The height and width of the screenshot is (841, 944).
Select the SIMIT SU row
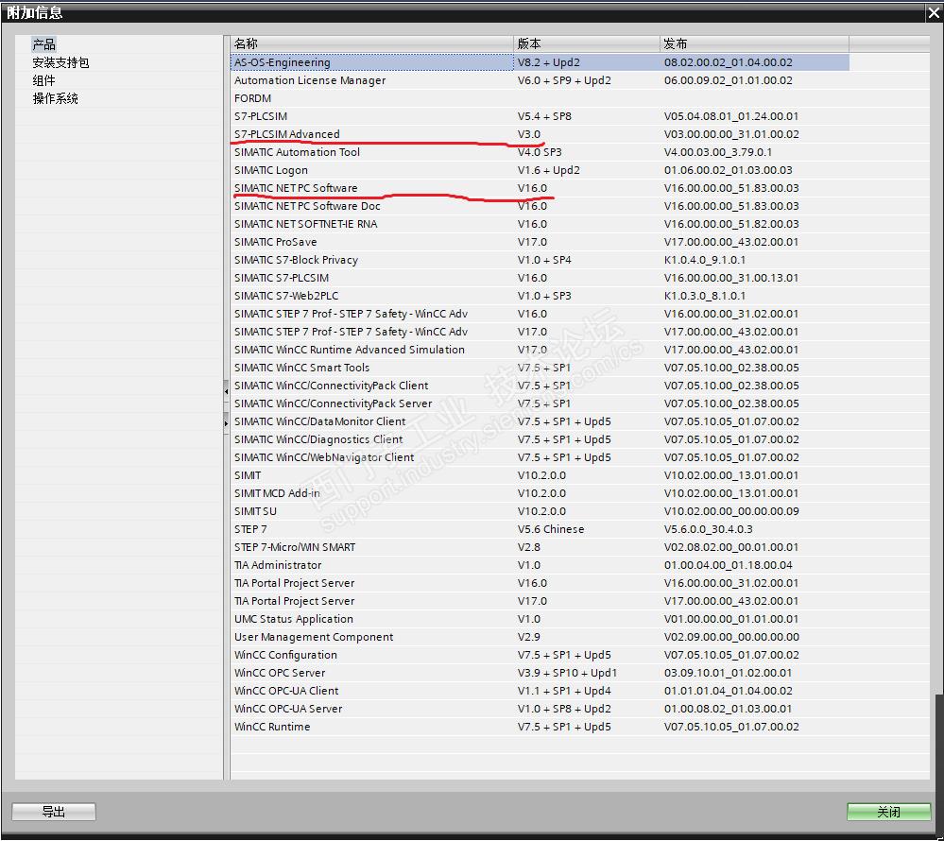click(540, 511)
